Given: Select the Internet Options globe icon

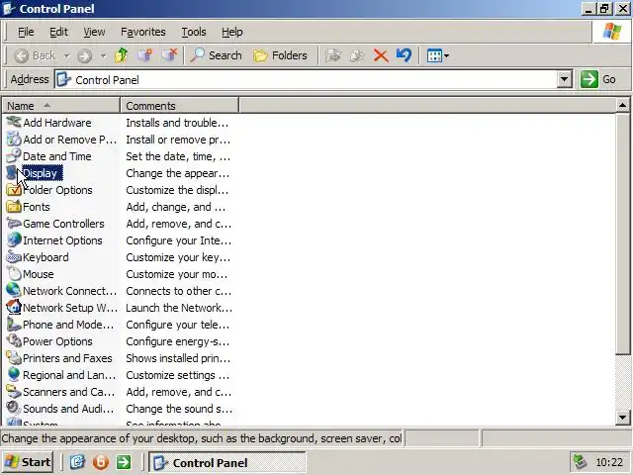Looking at the screenshot, I should [x=14, y=240].
